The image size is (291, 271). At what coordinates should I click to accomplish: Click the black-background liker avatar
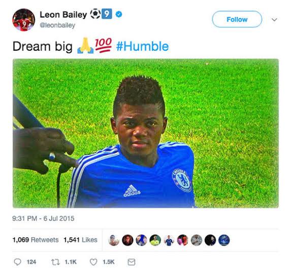210,240
